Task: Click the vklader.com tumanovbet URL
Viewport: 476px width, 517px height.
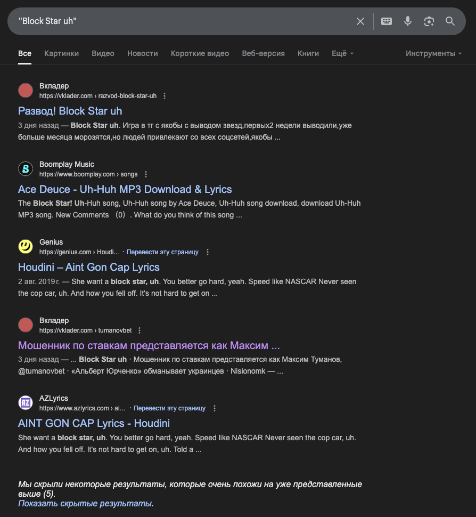Action: pyautogui.click(x=85, y=330)
